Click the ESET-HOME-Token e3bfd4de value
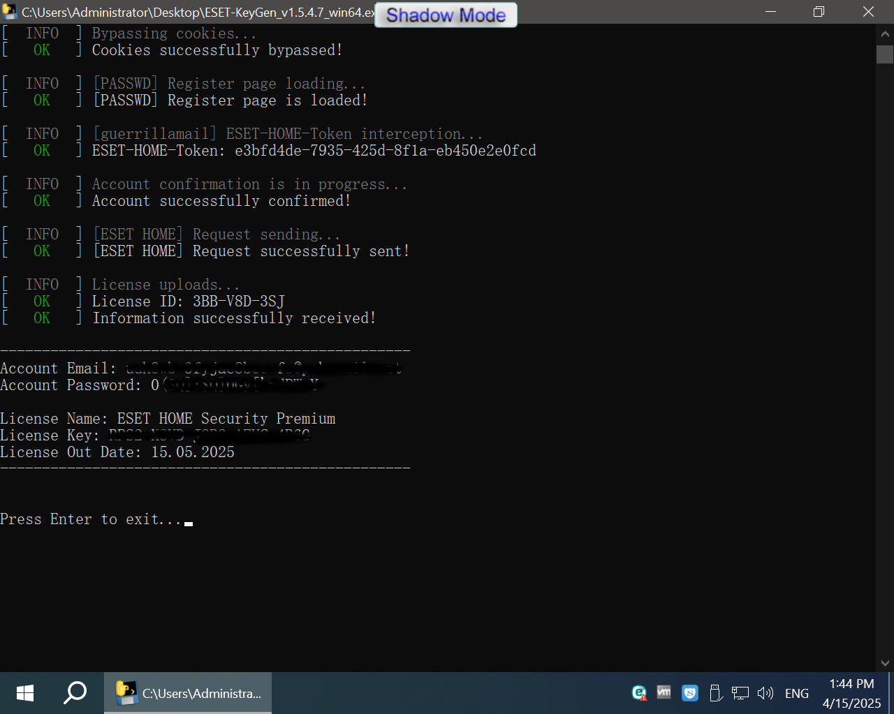Image resolution: width=894 pixels, height=714 pixels. tap(386, 151)
